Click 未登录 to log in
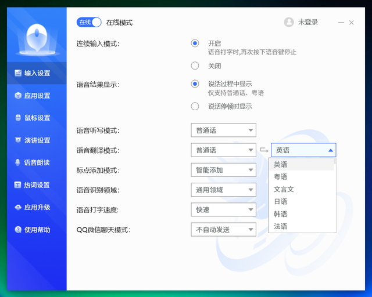This screenshot has height=297, width=372. pos(308,22)
